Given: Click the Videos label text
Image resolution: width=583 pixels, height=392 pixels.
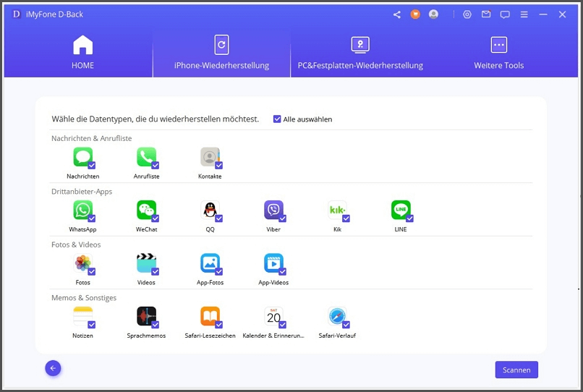Looking at the screenshot, I should click(146, 283).
